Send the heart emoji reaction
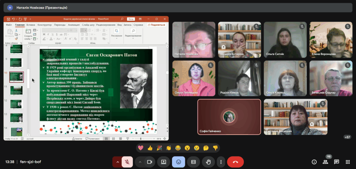This screenshot has height=169, width=356. click(141, 148)
